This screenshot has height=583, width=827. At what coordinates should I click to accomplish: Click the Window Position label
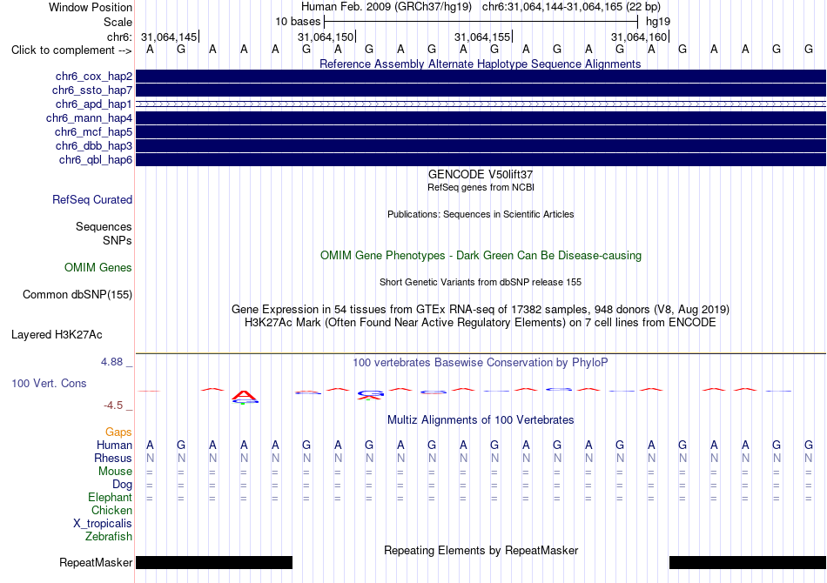pyautogui.click(x=91, y=7)
